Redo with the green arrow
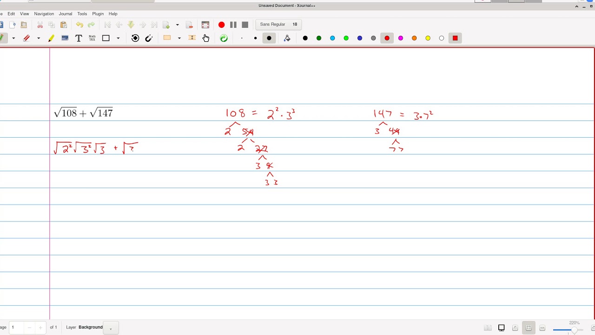Screen dimensions: 595x335 (x=91, y=25)
